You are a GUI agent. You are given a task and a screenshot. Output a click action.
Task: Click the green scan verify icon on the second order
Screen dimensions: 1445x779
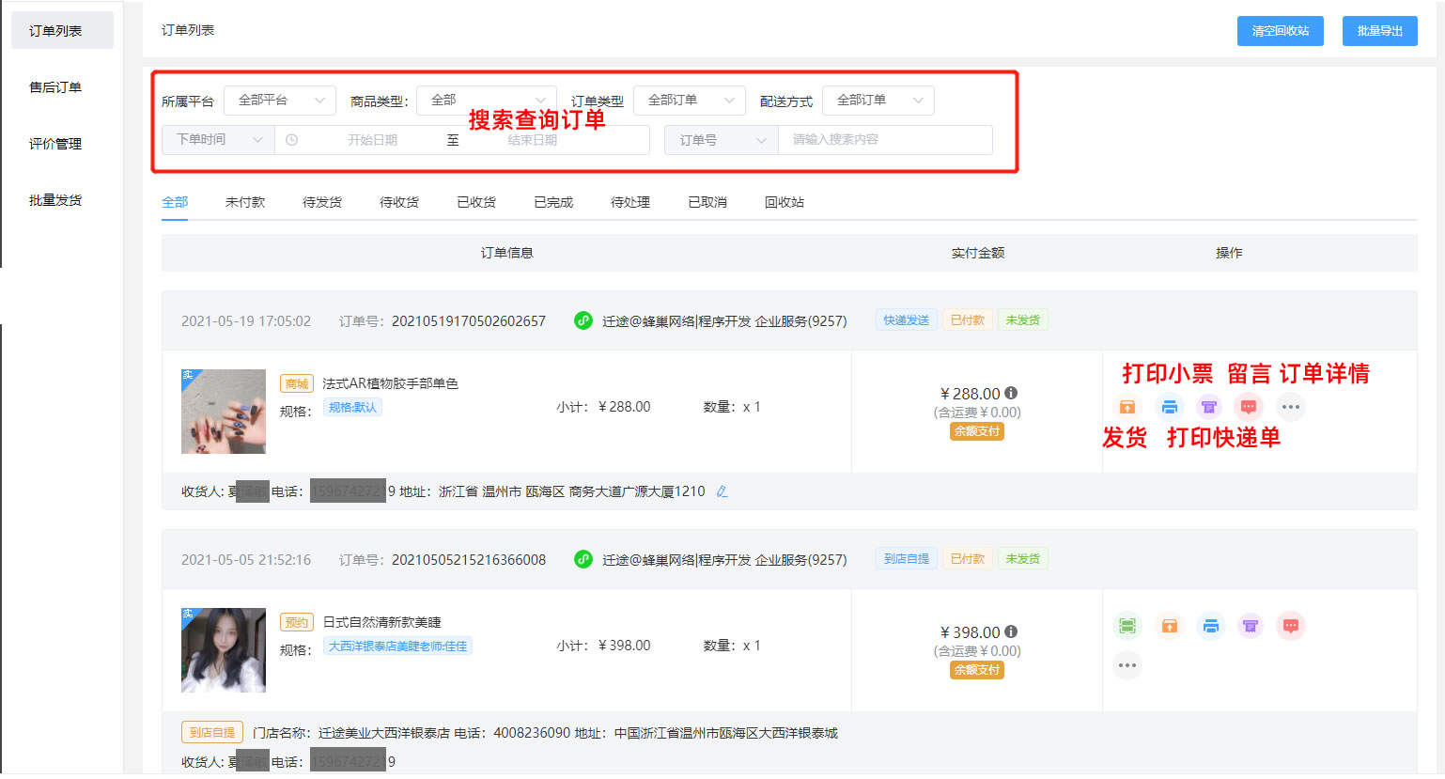coord(1127,626)
